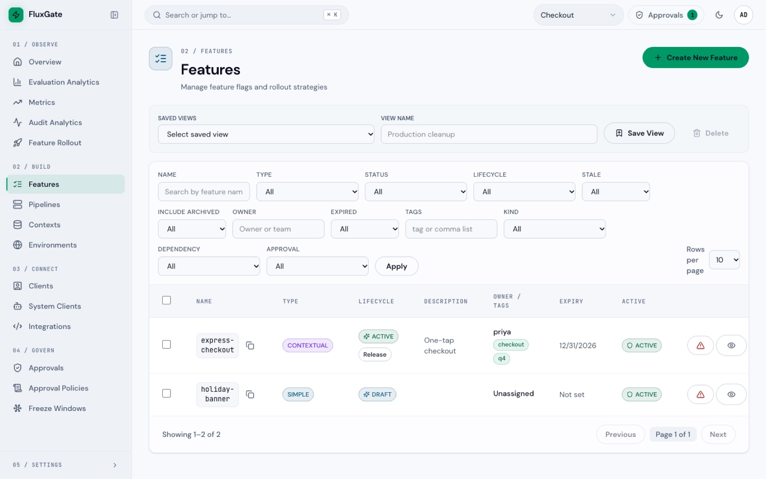The width and height of the screenshot is (766, 479).
Task: Navigate to Integrations in sidebar
Action: pyautogui.click(x=66, y=327)
